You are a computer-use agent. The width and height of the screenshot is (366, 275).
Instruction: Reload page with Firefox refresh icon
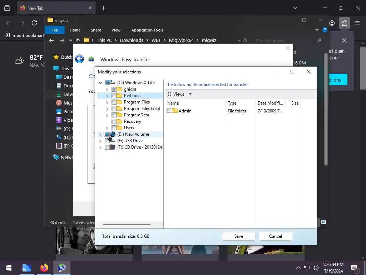click(34, 23)
